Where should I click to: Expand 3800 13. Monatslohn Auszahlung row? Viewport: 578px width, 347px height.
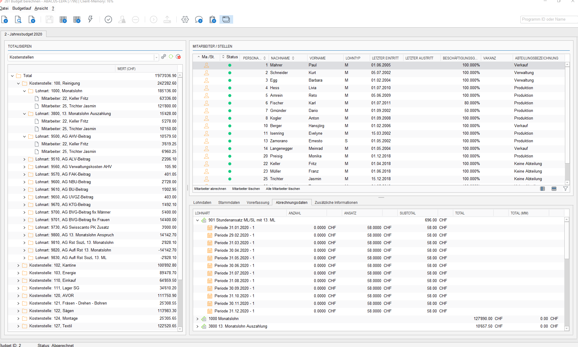point(198,326)
